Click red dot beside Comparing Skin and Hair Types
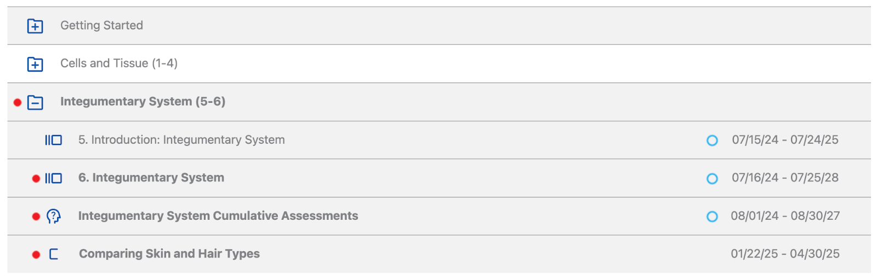 [36, 254]
